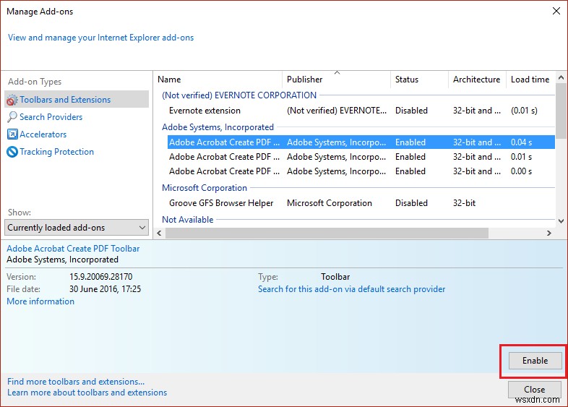
Task: Click the Microsoft Corporation group header
Action: (x=205, y=188)
